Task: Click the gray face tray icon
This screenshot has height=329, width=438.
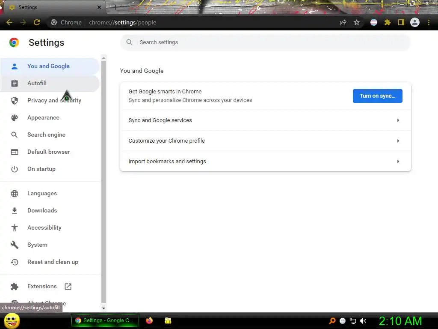Action: pyautogui.click(x=343, y=321)
